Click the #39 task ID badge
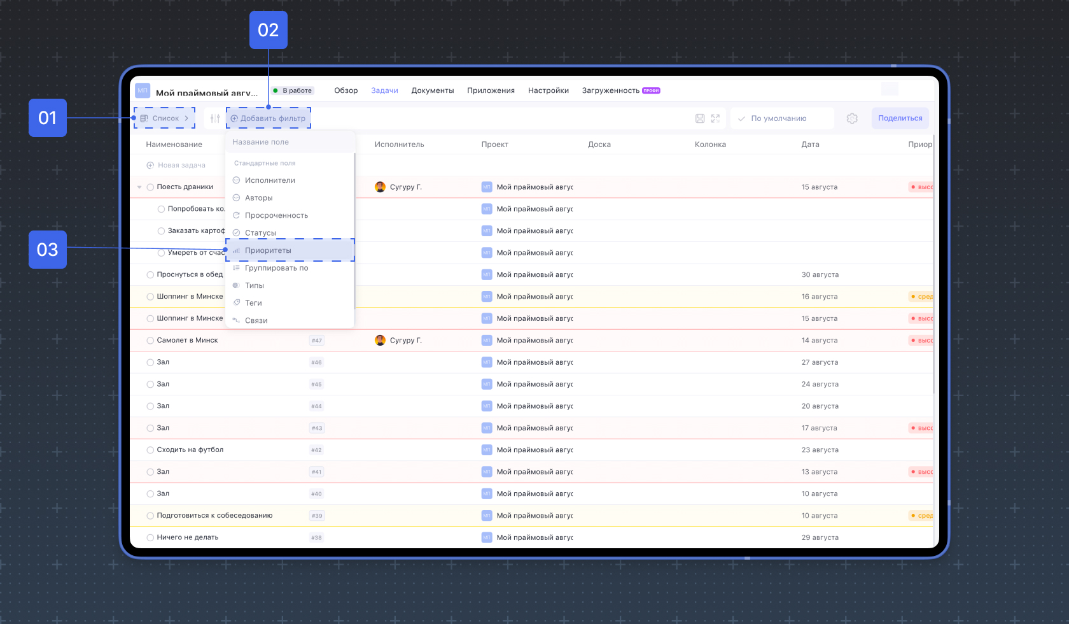This screenshot has width=1069, height=624. pyautogui.click(x=317, y=516)
